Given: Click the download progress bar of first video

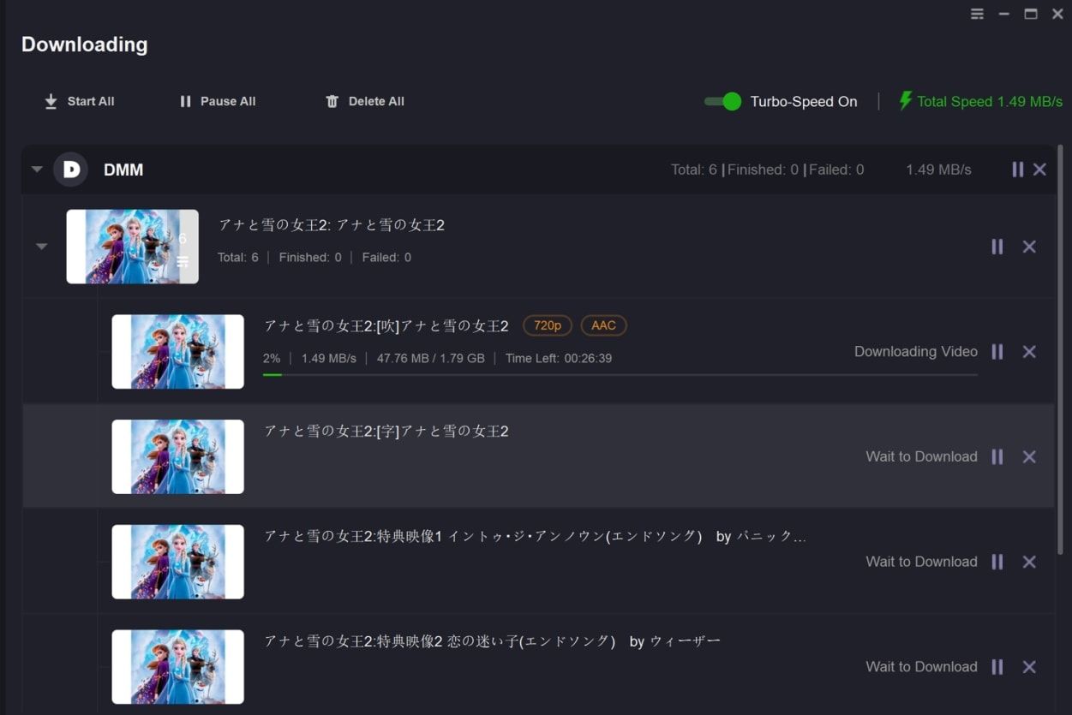Looking at the screenshot, I should [x=620, y=374].
